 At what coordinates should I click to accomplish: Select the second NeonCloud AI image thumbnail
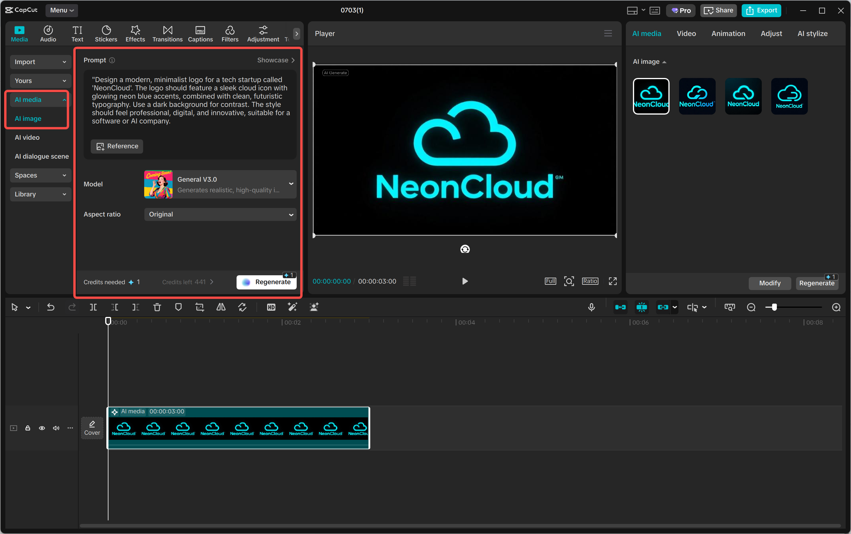[x=697, y=96]
